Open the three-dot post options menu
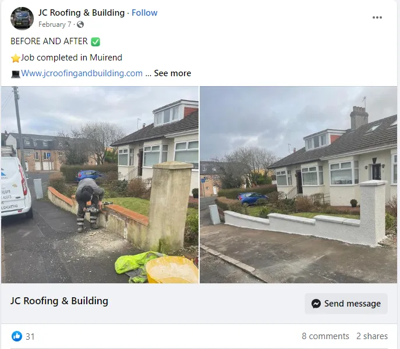Screen dimensions: 400x349 coord(377,17)
